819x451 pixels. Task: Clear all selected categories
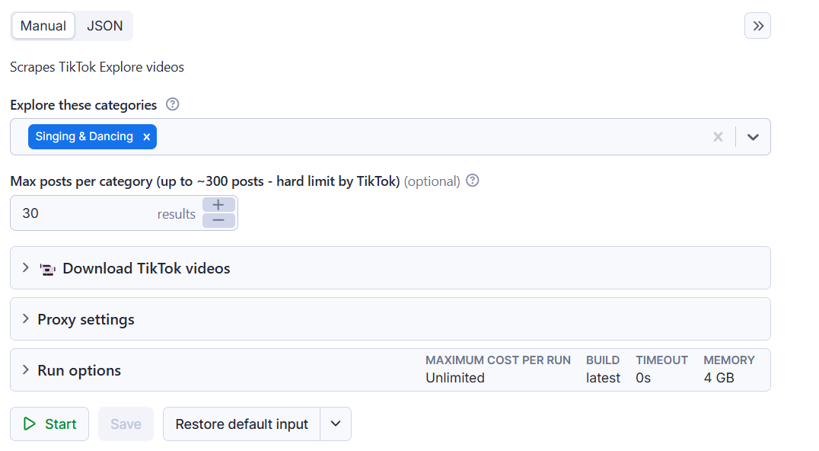719,137
